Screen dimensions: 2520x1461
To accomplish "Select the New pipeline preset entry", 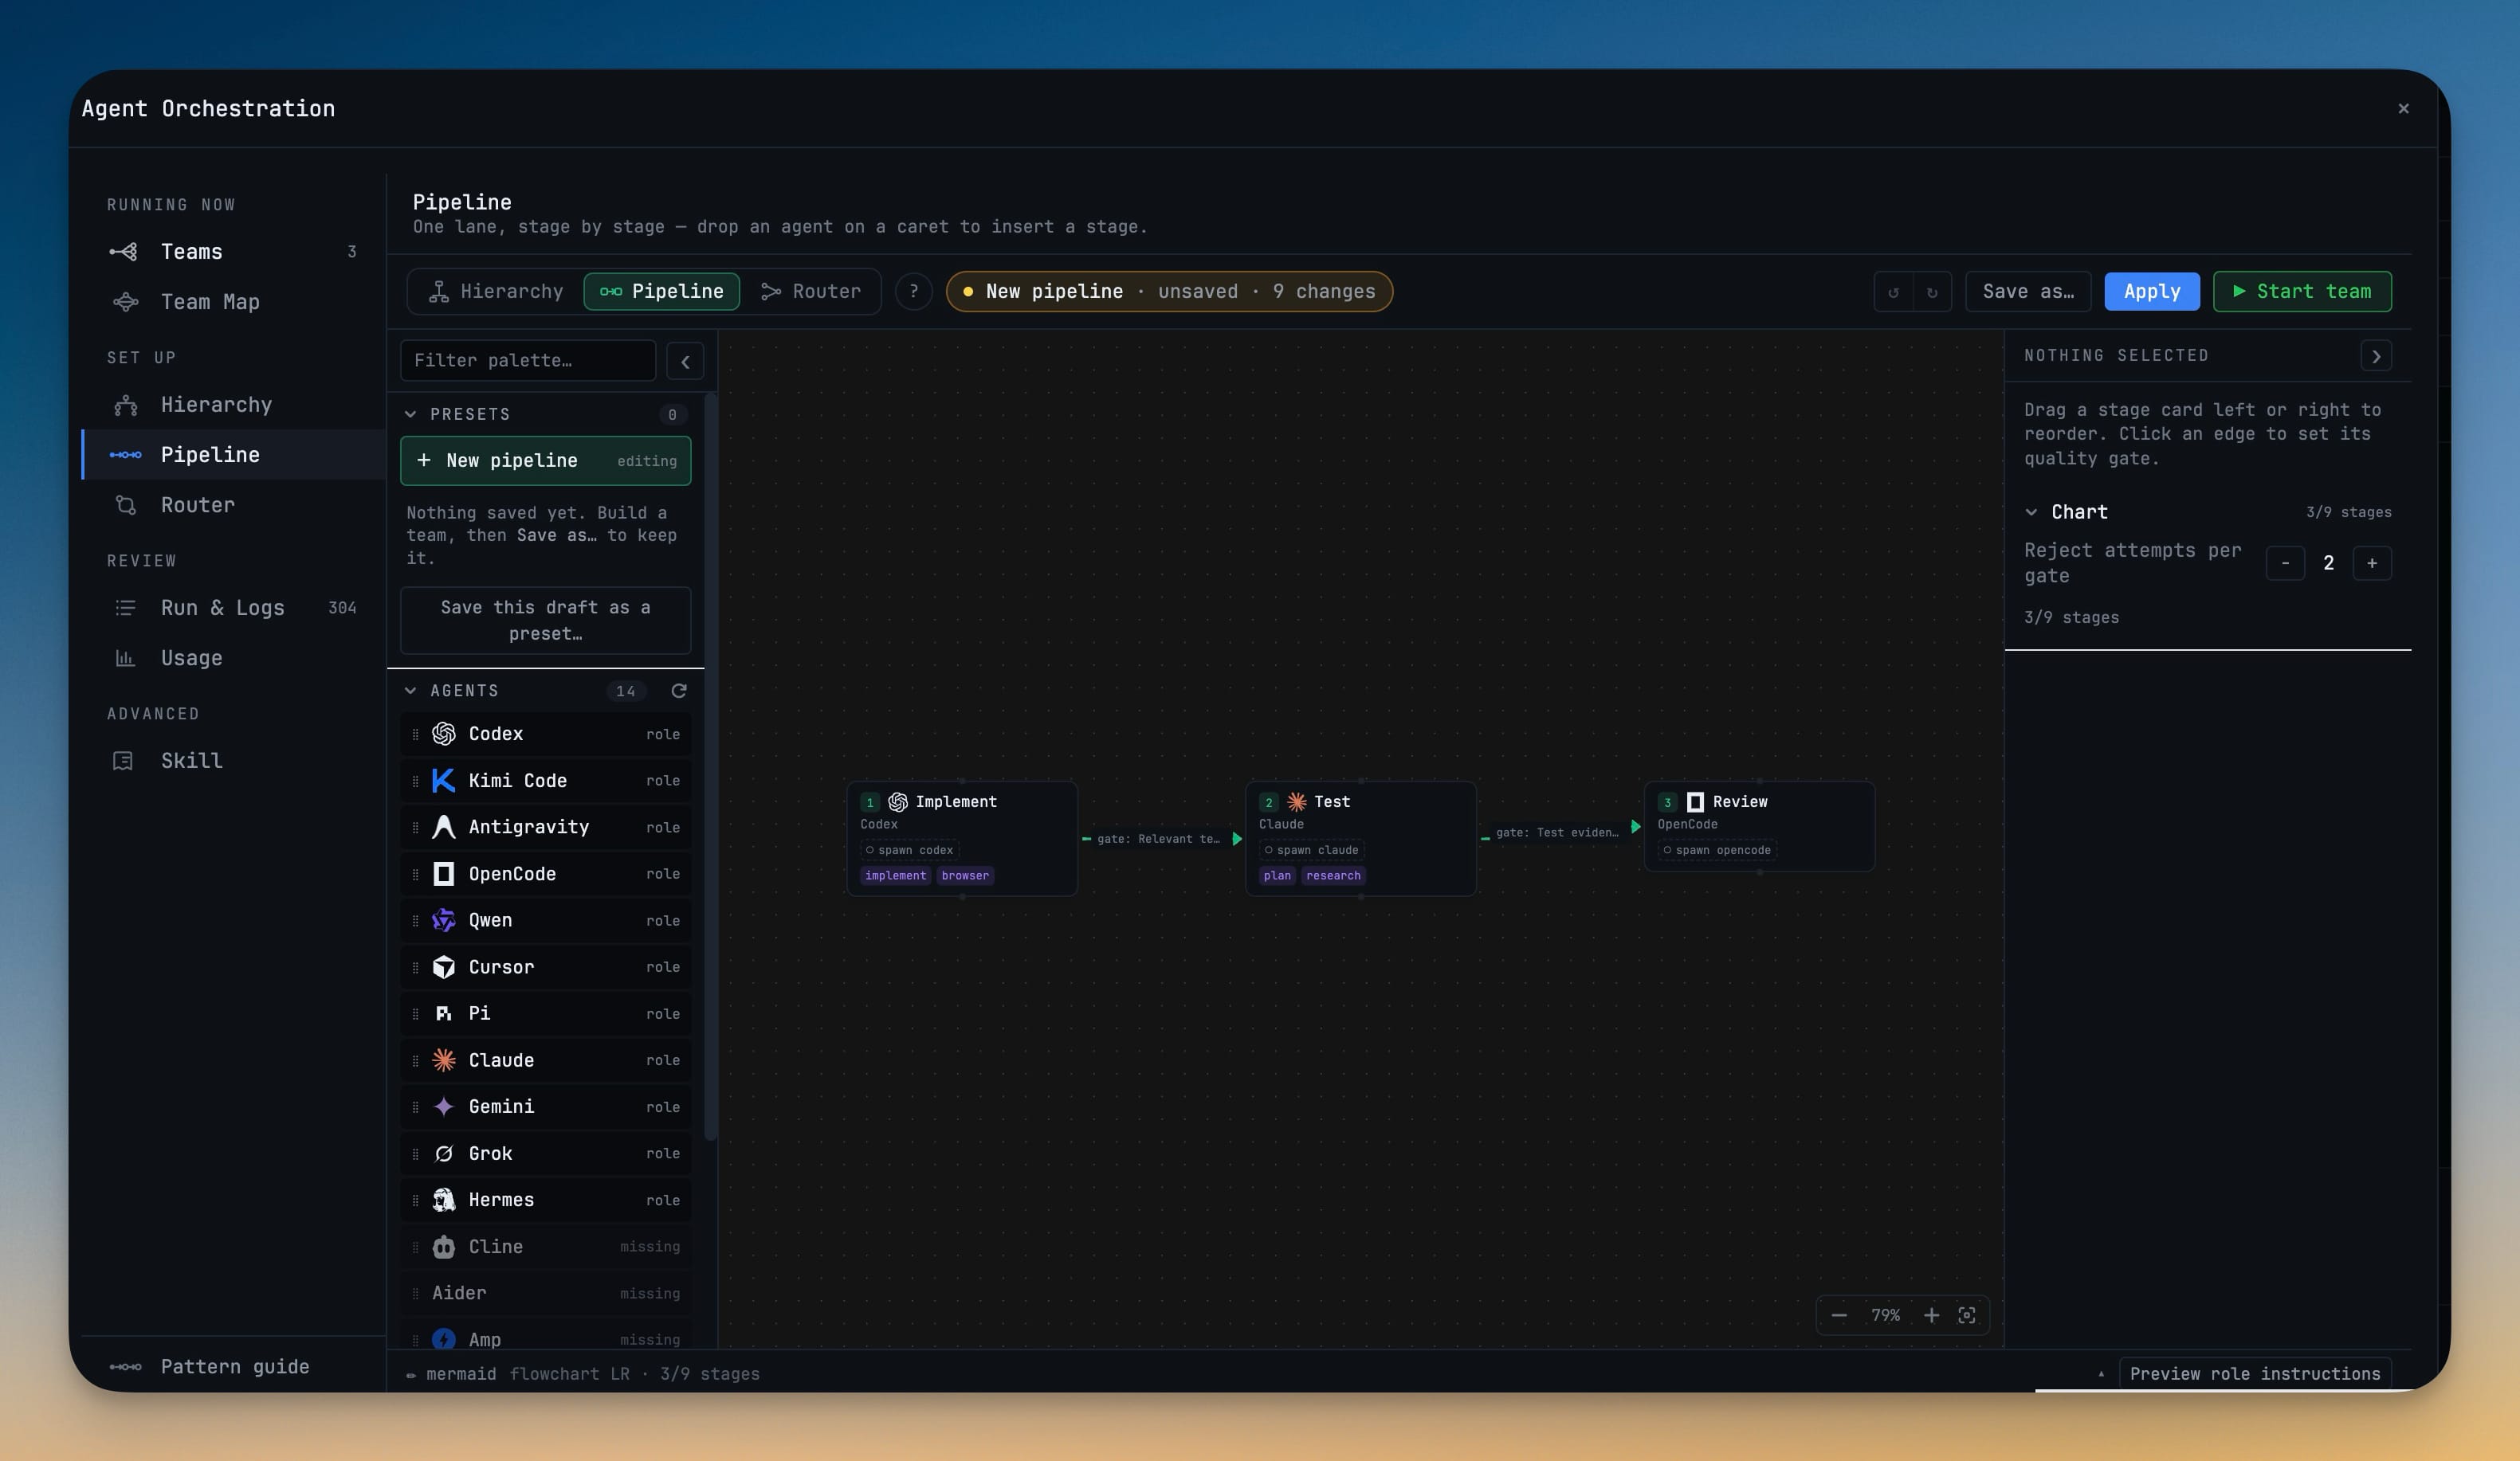I will point(546,460).
